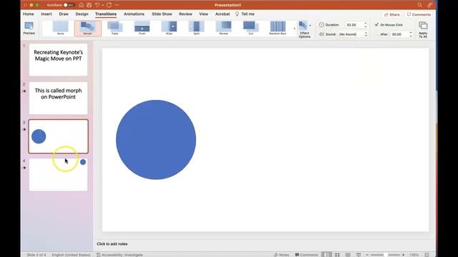Apply the Fade transition
This screenshot has width=458, height=257.
pos(114,29)
